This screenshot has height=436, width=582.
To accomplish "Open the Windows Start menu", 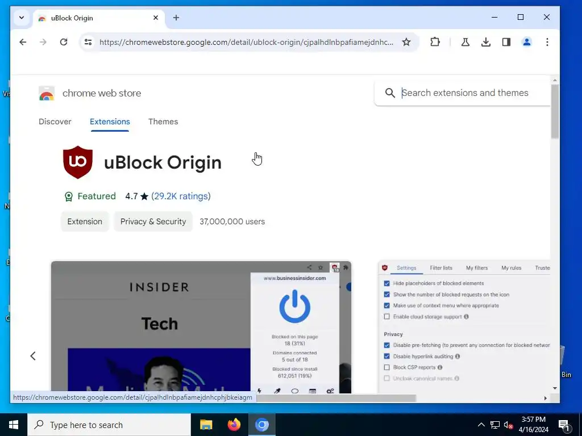I will (x=14, y=425).
